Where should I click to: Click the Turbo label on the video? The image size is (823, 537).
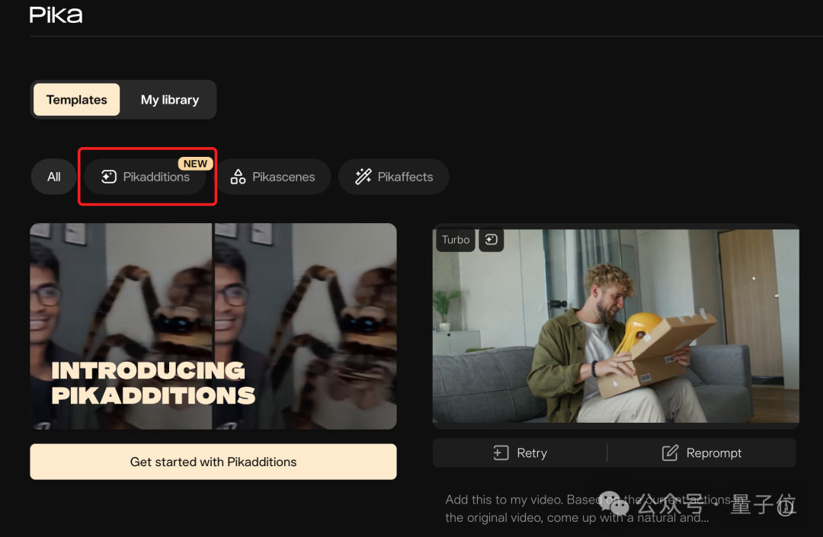456,240
